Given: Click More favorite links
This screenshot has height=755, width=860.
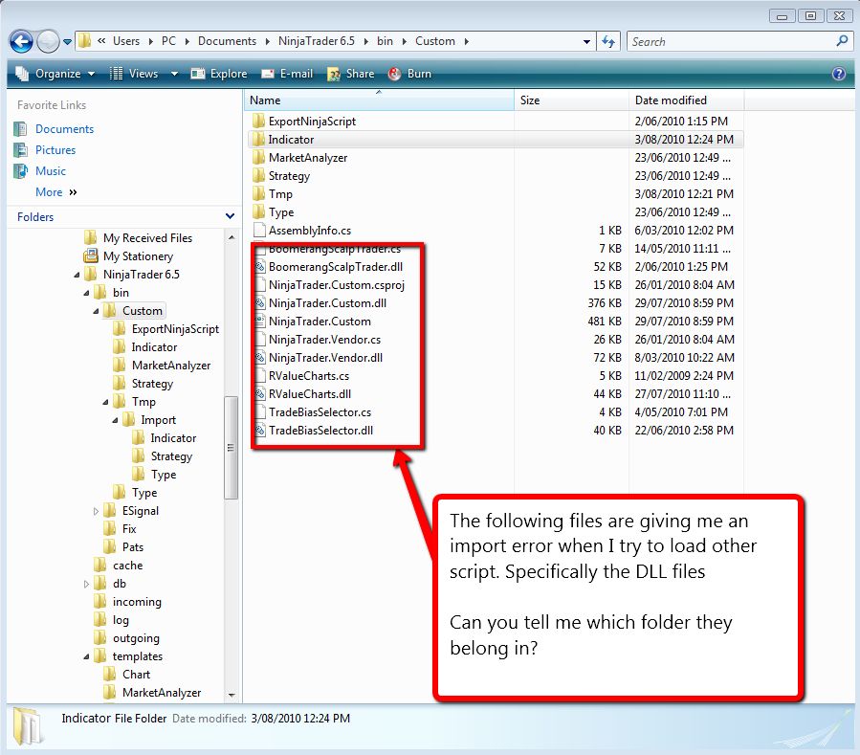Looking at the screenshot, I should [x=55, y=192].
